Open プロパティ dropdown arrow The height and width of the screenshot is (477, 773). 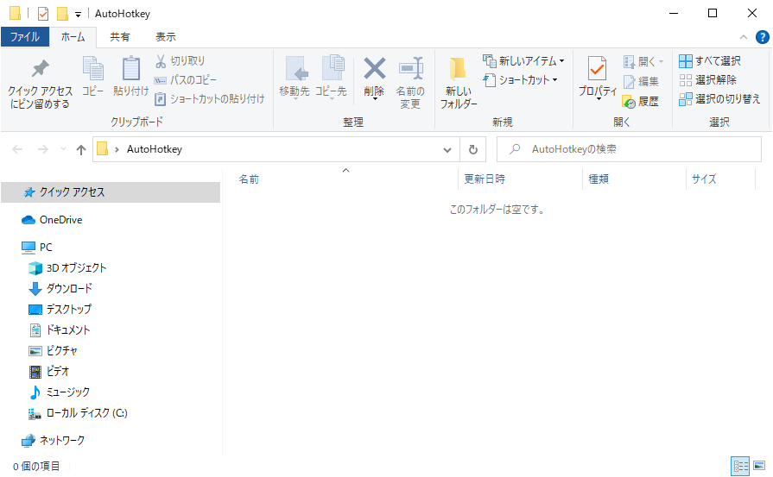[599, 99]
